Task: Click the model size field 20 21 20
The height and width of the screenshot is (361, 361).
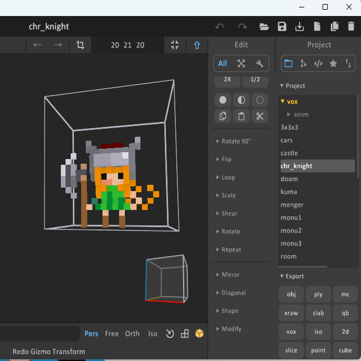Action: (128, 45)
